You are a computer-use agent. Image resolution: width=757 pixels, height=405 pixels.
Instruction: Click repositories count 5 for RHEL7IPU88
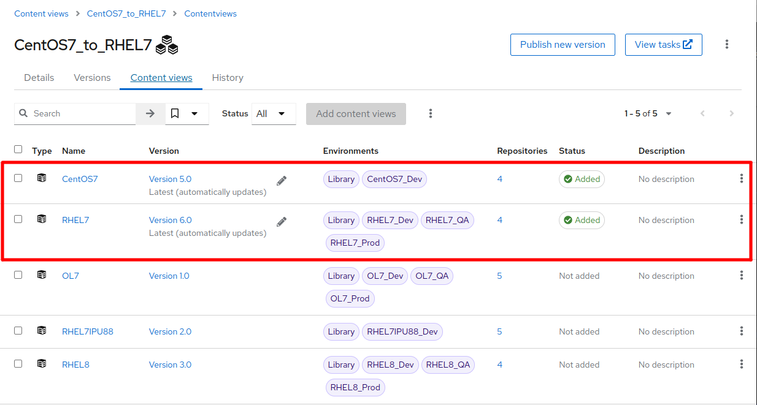tap(499, 331)
